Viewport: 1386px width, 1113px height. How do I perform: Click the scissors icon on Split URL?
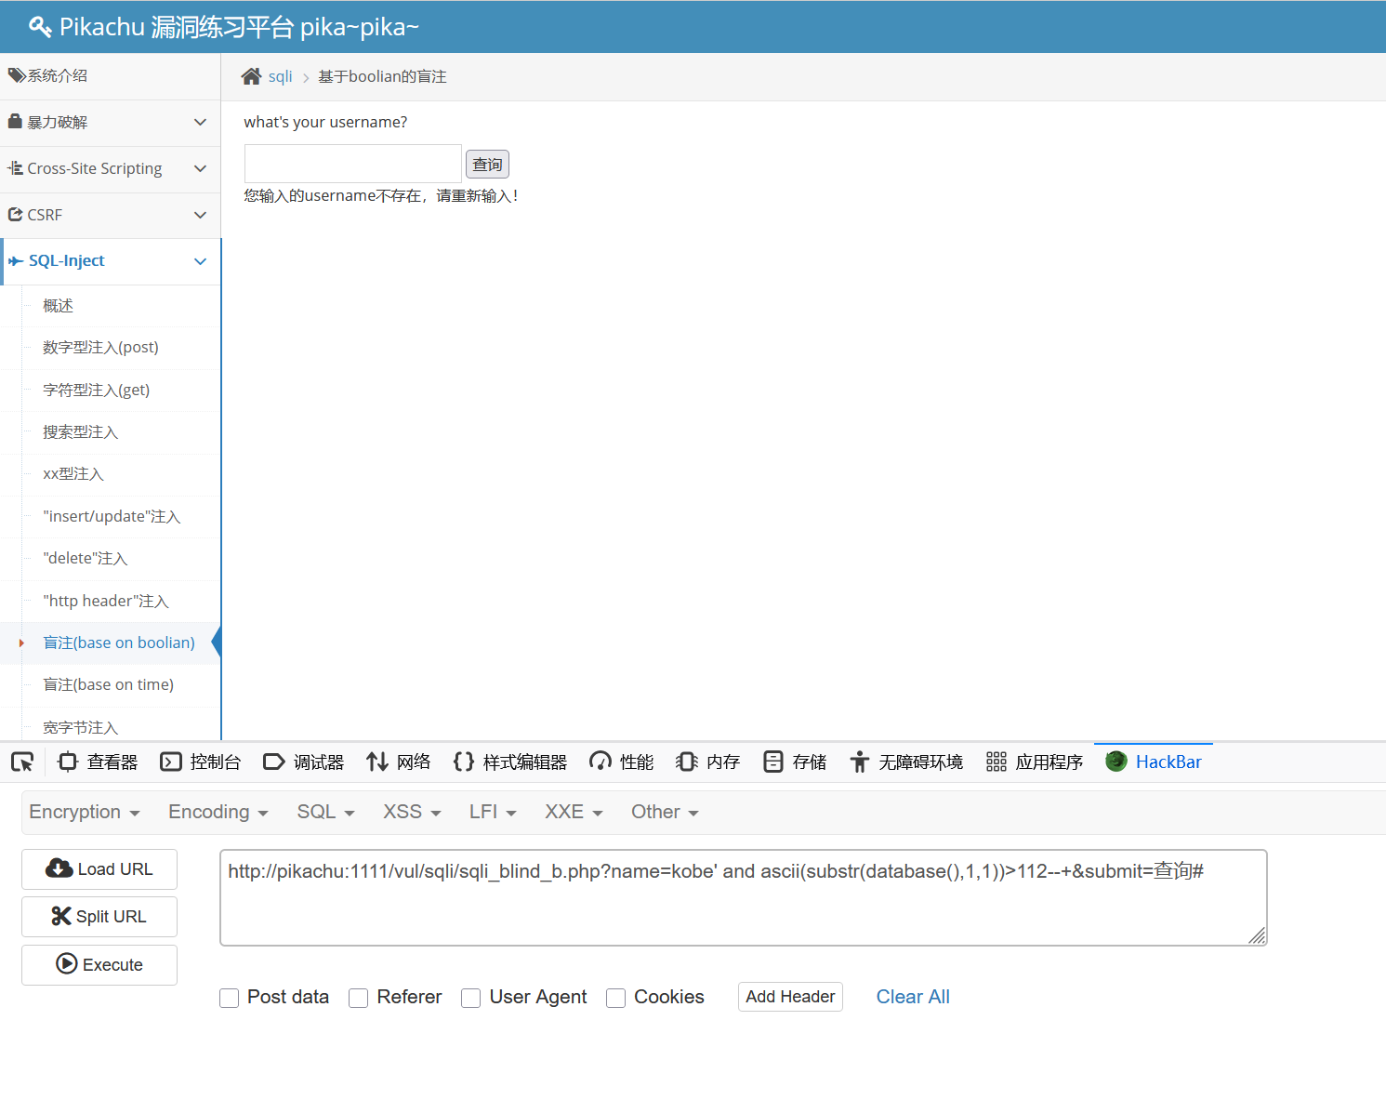[x=61, y=917]
